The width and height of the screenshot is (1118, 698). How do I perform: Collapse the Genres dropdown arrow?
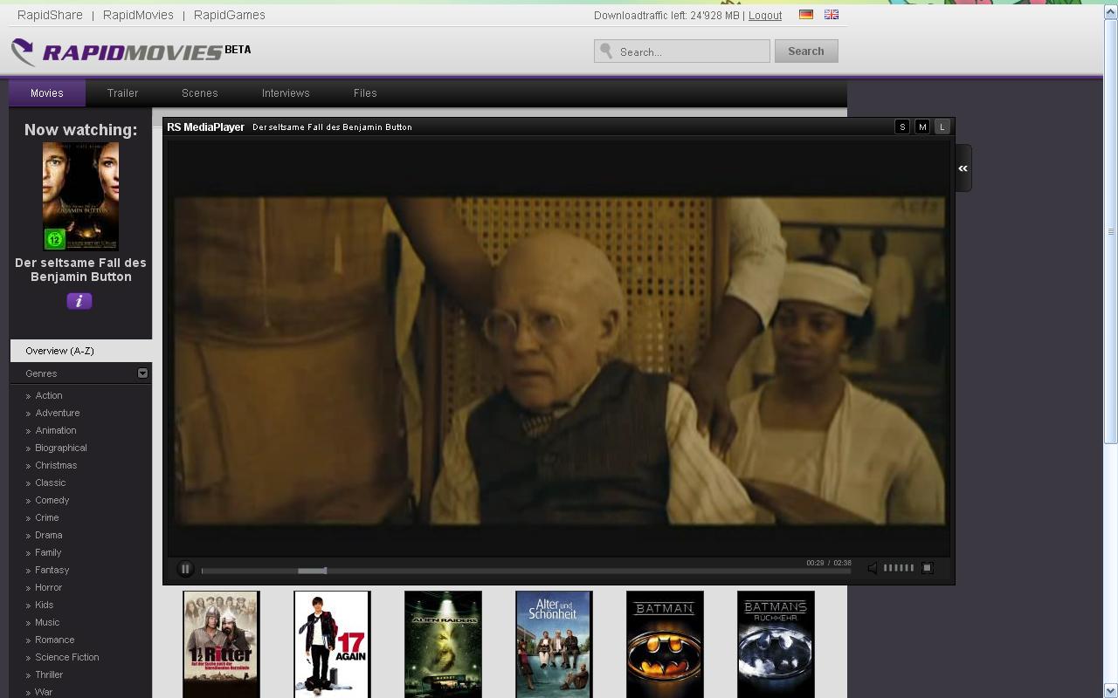tap(142, 373)
